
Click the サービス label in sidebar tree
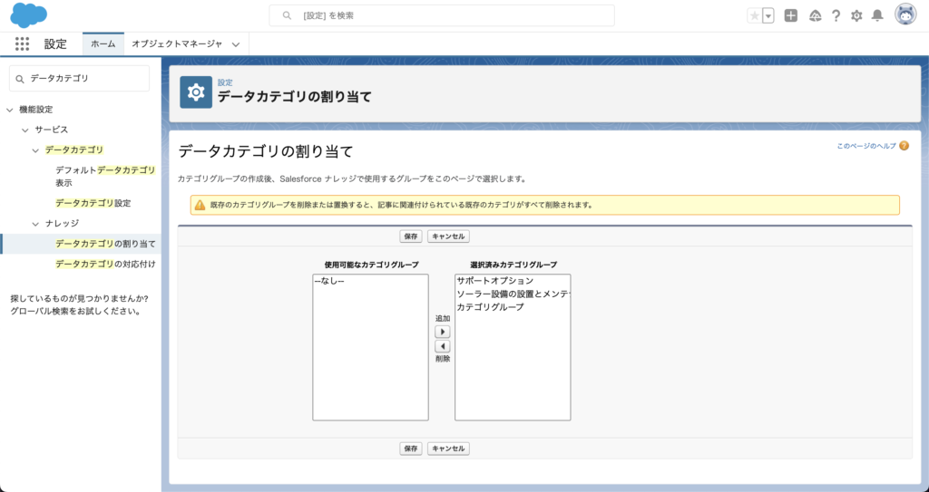(x=51, y=130)
